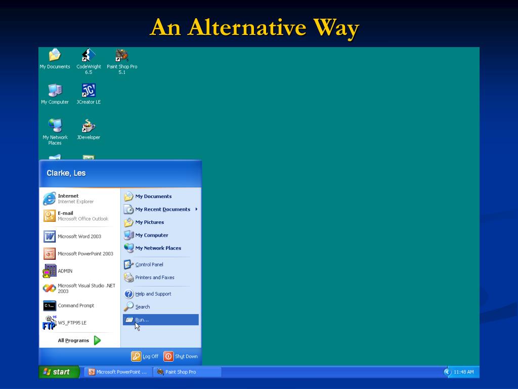The width and height of the screenshot is (518, 389).
Task: Click ADMIN label text
Action: [x=65, y=271]
